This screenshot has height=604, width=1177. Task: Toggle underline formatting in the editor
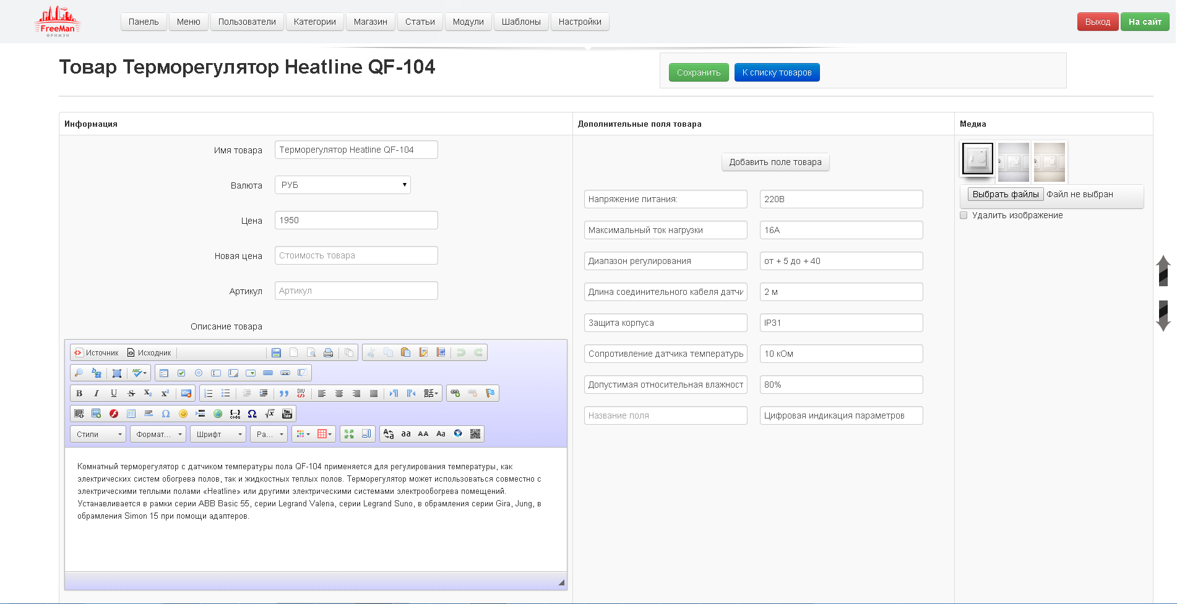click(114, 393)
